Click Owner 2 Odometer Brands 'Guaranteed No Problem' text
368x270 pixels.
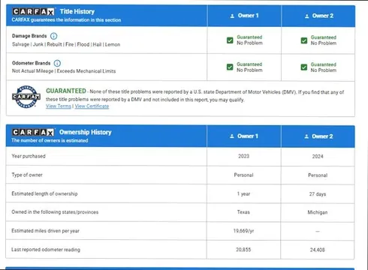(x=324, y=67)
